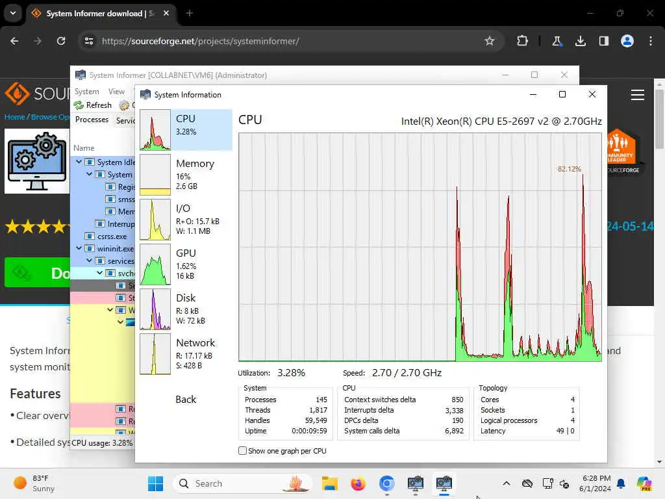The height and width of the screenshot is (499, 665).
Task: Collapse the System Idle process tree node
Action: 79,162
